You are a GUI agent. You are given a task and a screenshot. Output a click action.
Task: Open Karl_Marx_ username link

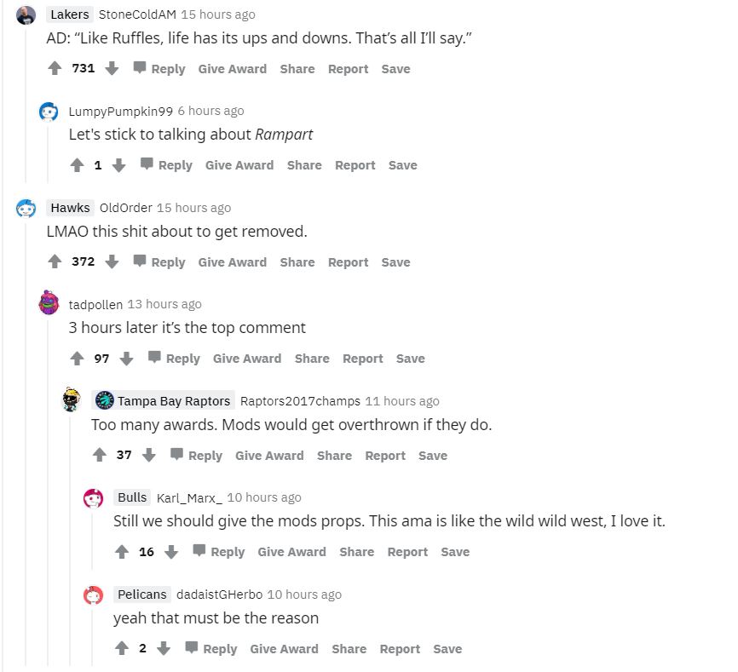point(189,497)
